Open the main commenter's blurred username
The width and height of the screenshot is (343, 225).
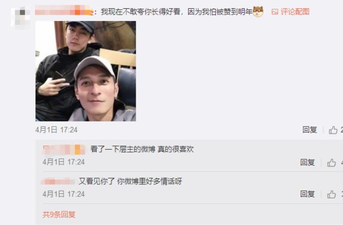[64, 10]
